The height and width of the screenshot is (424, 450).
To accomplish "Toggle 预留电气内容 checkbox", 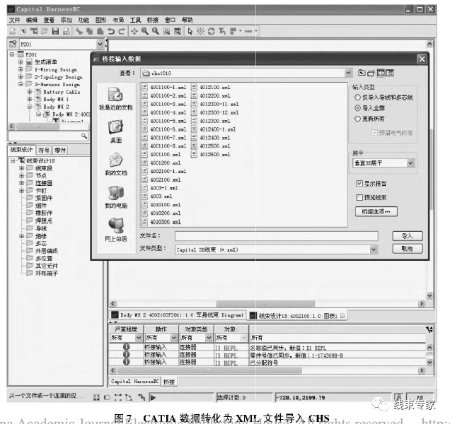I will (x=374, y=132).
